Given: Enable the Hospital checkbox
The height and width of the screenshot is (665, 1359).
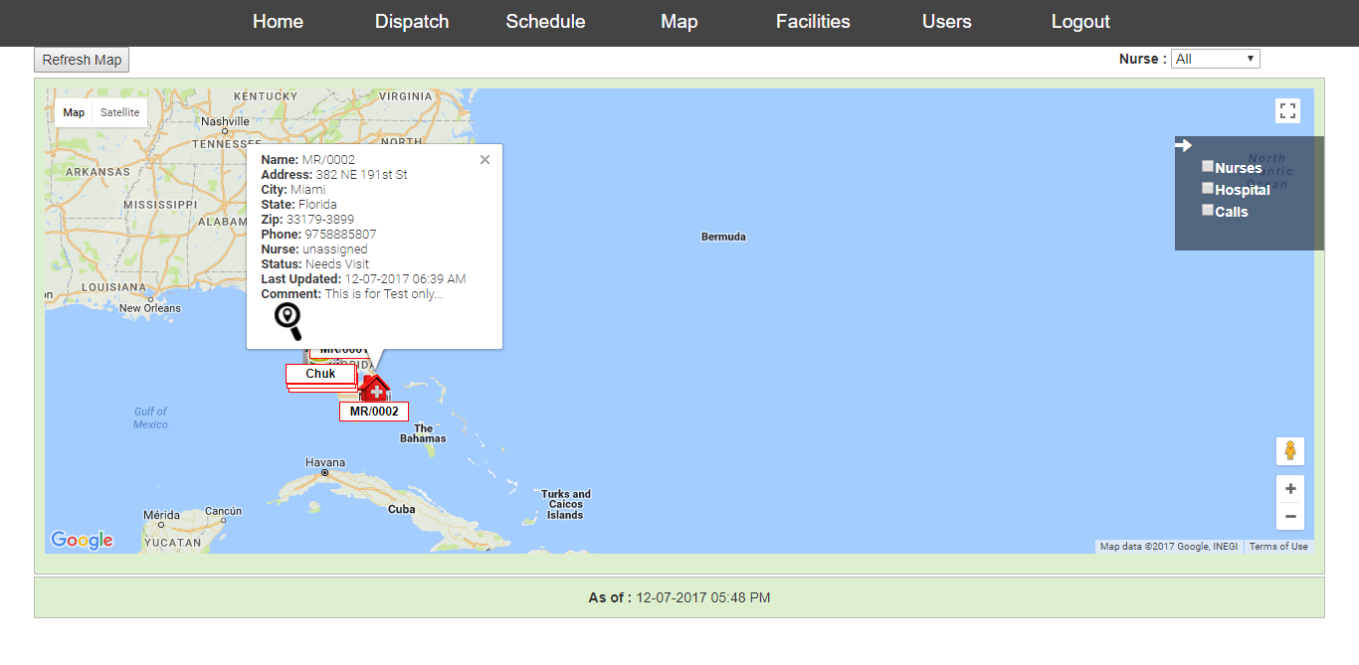Looking at the screenshot, I should [x=1208, y=189].
